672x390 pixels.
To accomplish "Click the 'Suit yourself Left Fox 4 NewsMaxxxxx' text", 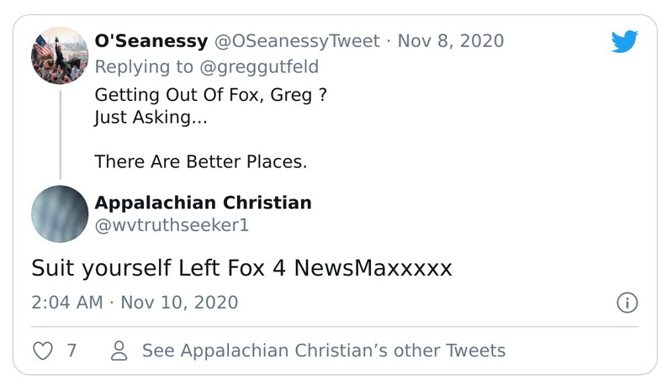I will pos(242,268).
